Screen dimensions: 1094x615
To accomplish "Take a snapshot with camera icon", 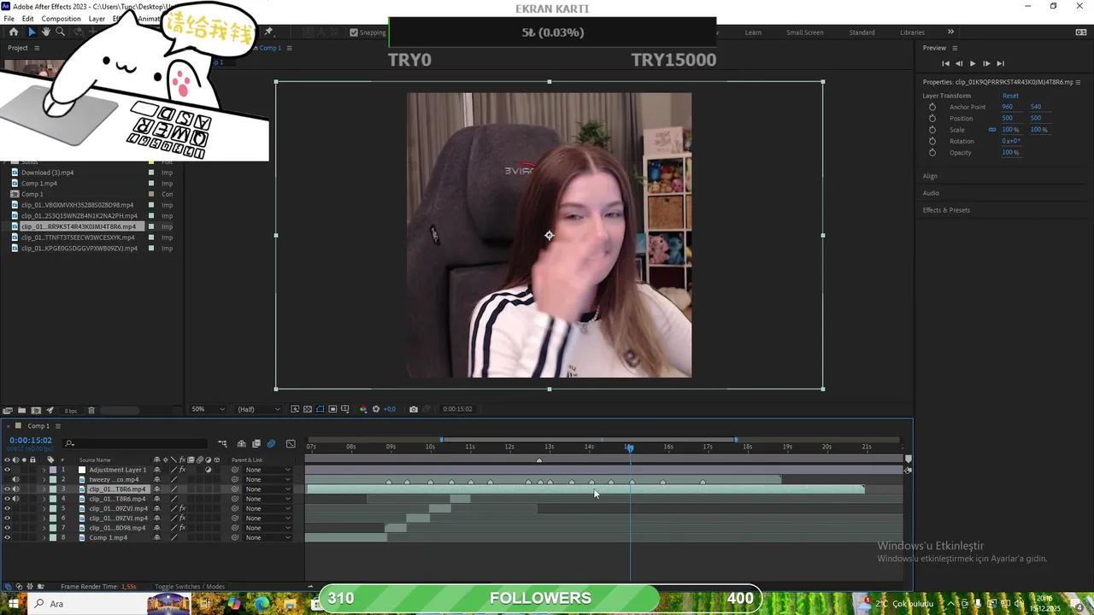I will click(x=414, y=409).
